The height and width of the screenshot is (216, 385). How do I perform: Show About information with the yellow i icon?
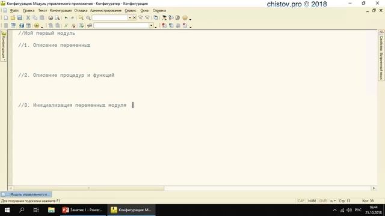pyautogui.click(x=185, y=17)
